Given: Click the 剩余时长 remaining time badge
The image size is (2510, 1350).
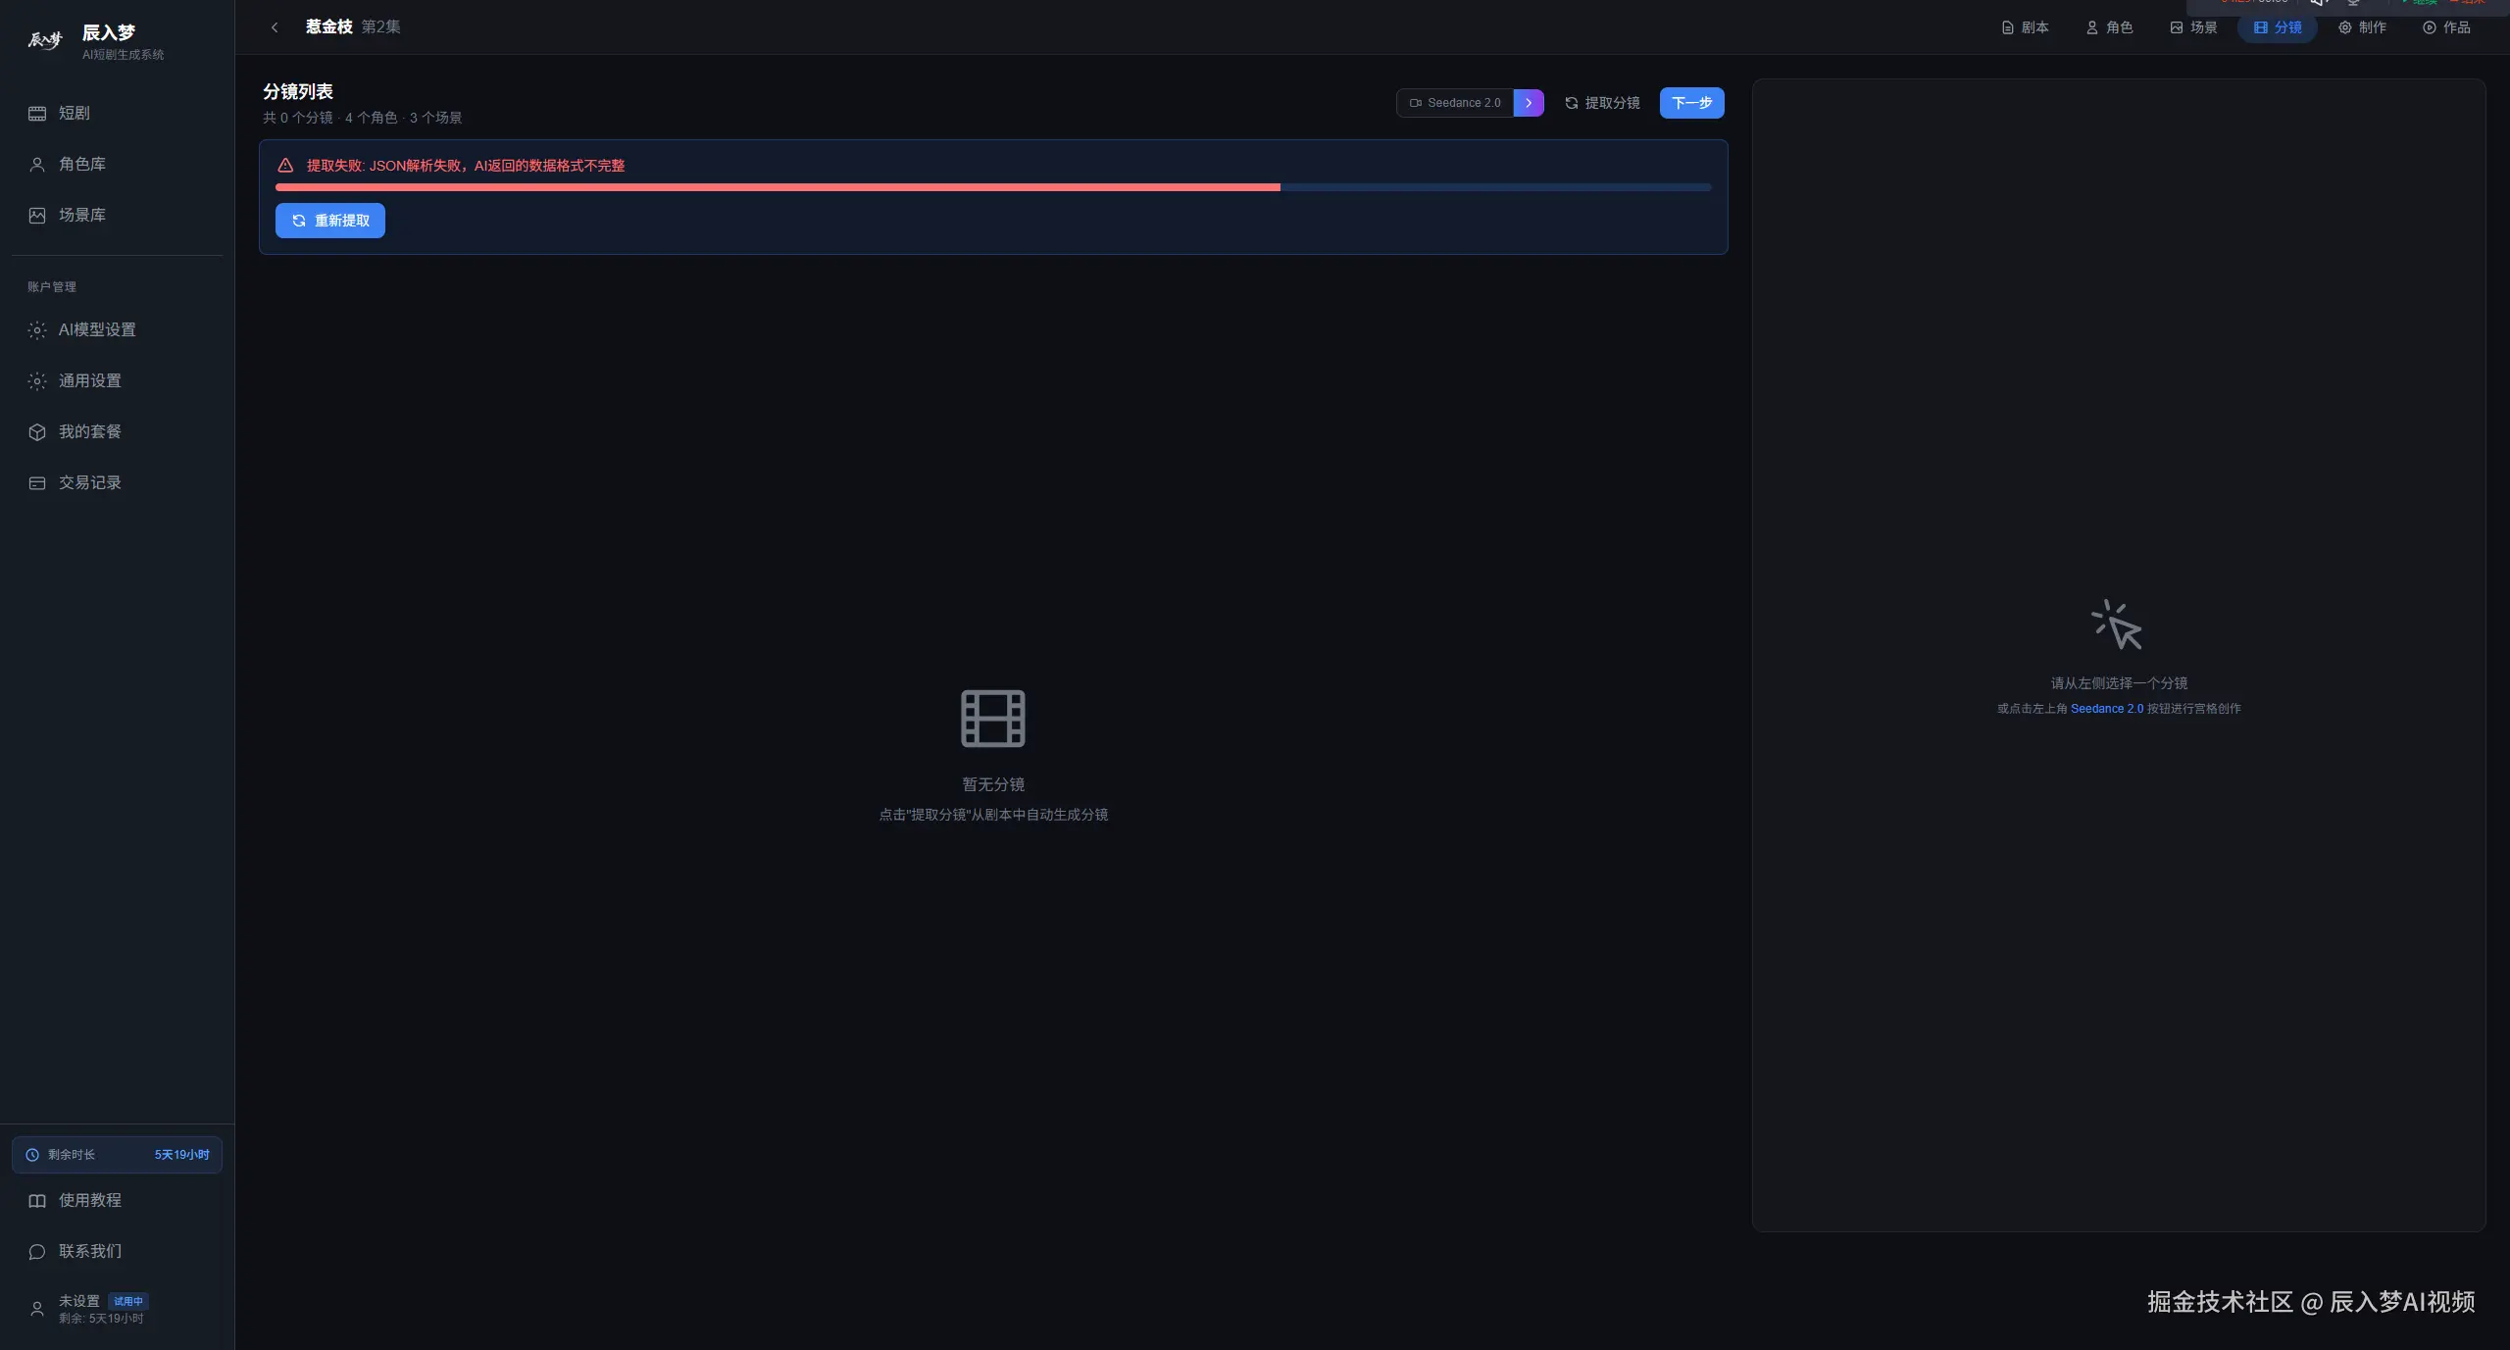Looking at the screenshot, I should [x=117, y=1155].
